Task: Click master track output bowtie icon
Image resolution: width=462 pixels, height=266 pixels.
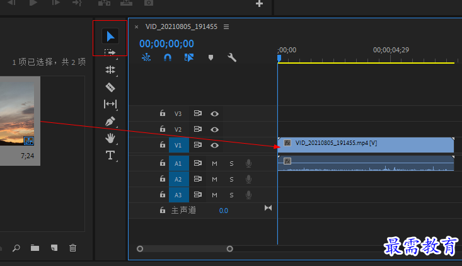Action: [268, 208]
